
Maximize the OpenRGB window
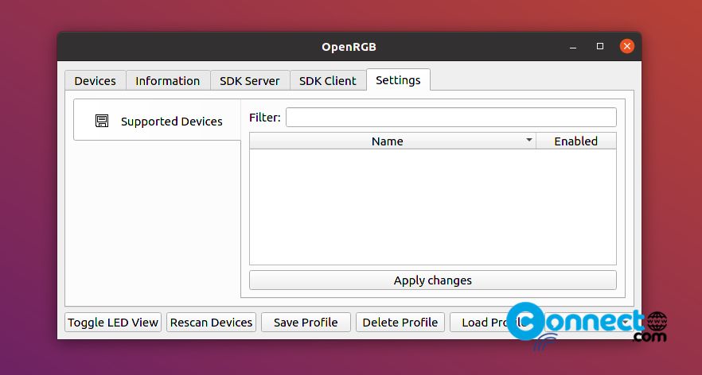[600, 47]
